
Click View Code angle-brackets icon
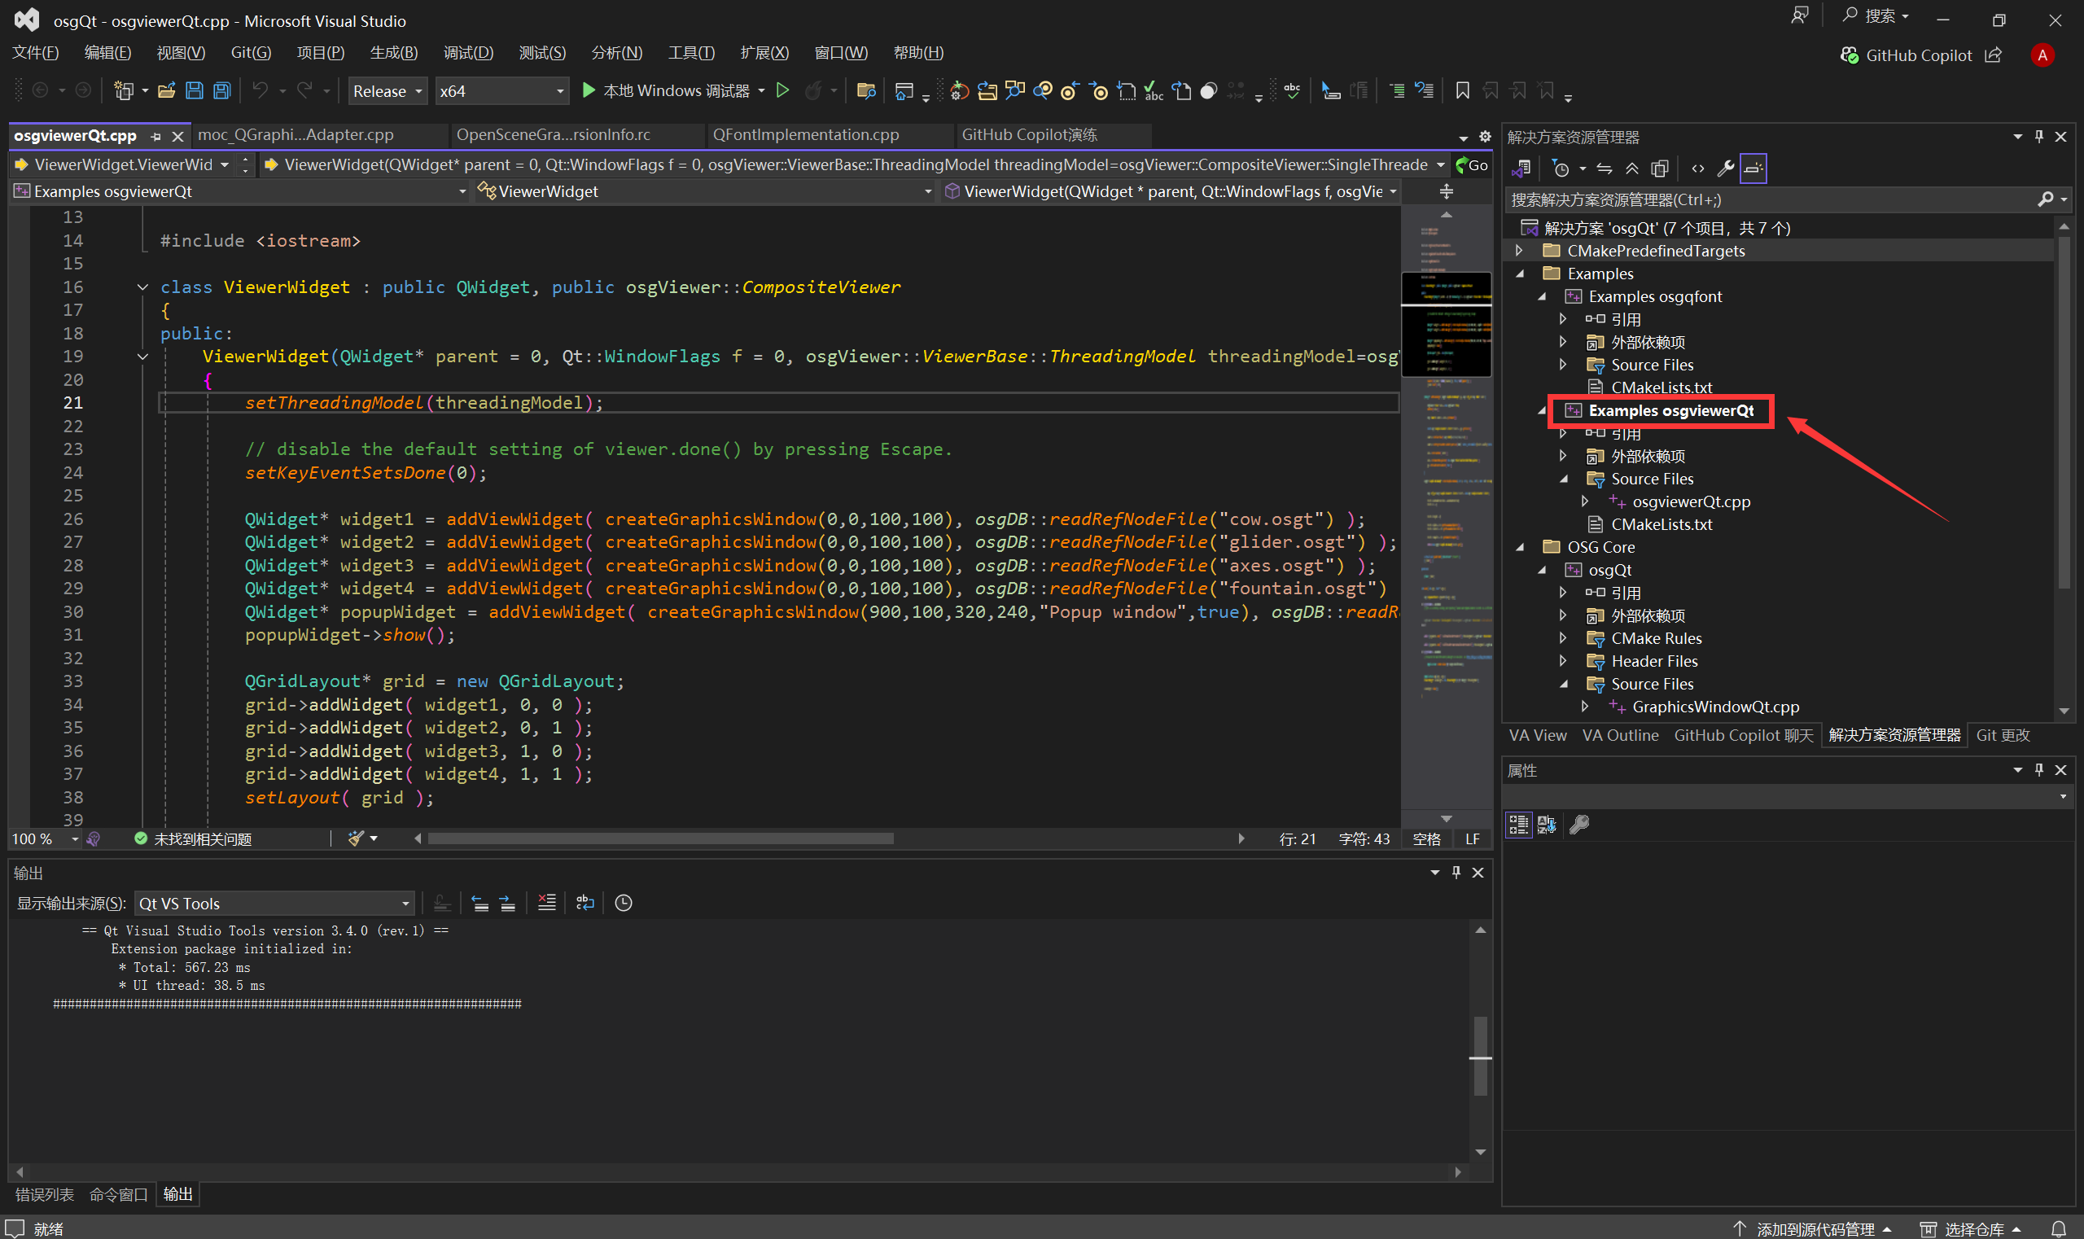point(1697,169)
